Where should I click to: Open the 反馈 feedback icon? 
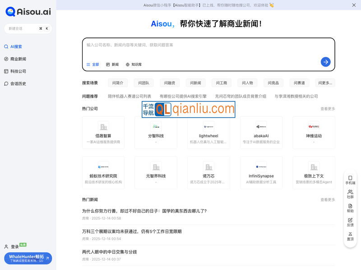[350, 222]
